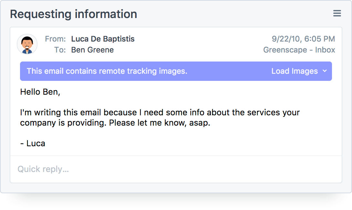Click the "From:" header label
Image resolution: width=352 pixels, height=210 pixels.
(55, 39)
